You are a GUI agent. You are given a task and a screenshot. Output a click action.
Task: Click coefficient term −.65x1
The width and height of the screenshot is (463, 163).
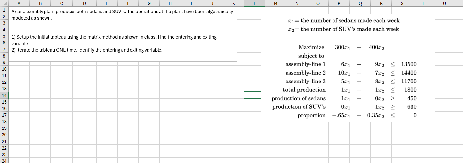click(x=341, y=116)
